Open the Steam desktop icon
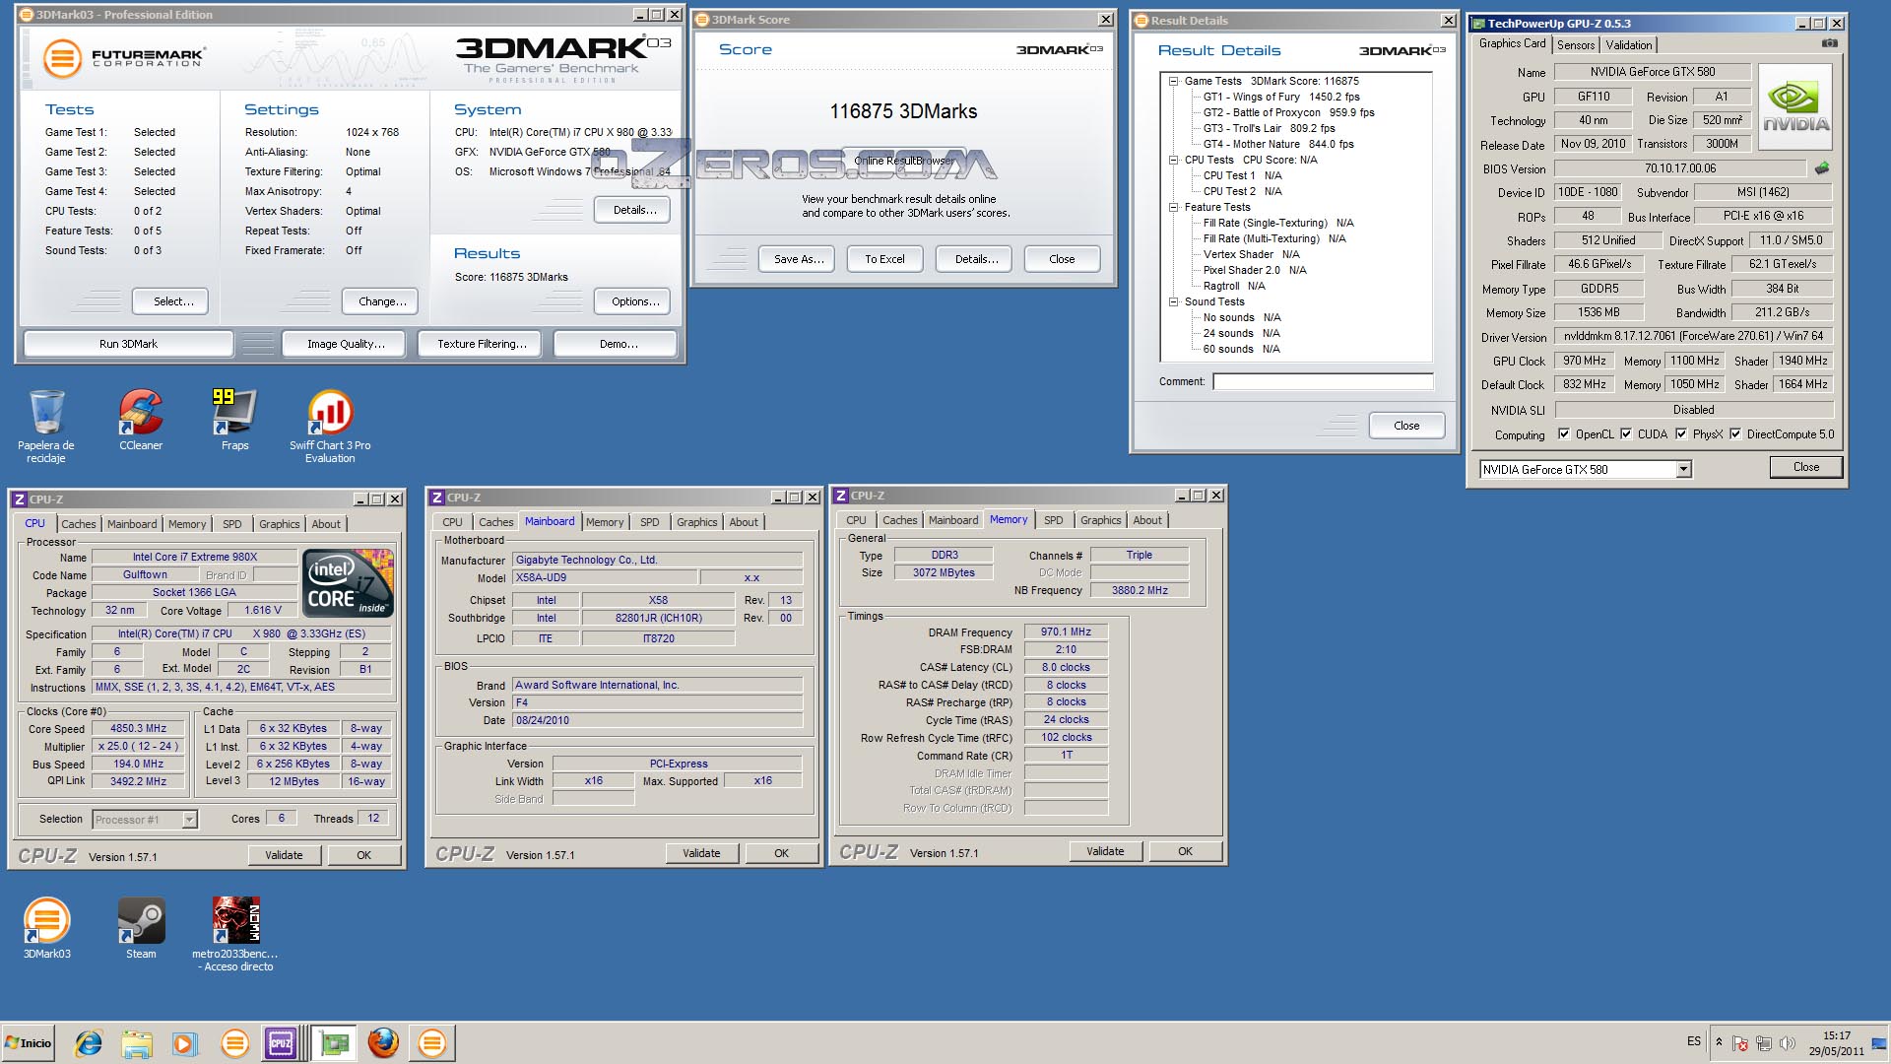This screenshot has height=1064, width=1891. click(141, 928)
